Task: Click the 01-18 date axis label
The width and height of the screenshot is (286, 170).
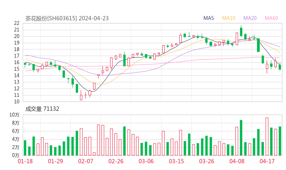Action: 25,161
